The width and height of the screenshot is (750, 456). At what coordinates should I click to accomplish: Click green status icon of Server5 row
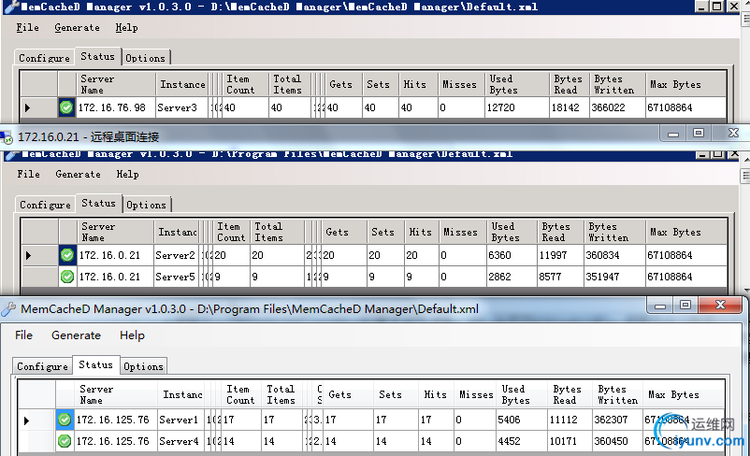point(67,277)
